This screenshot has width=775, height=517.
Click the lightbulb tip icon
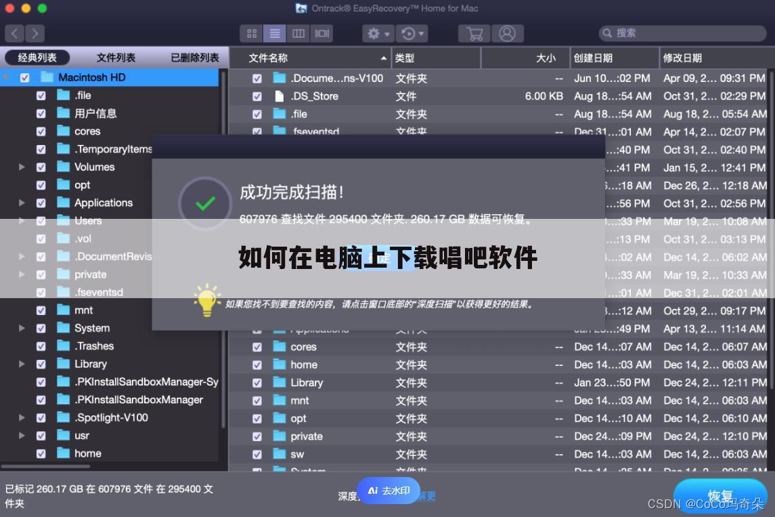(x=206, y=300)
